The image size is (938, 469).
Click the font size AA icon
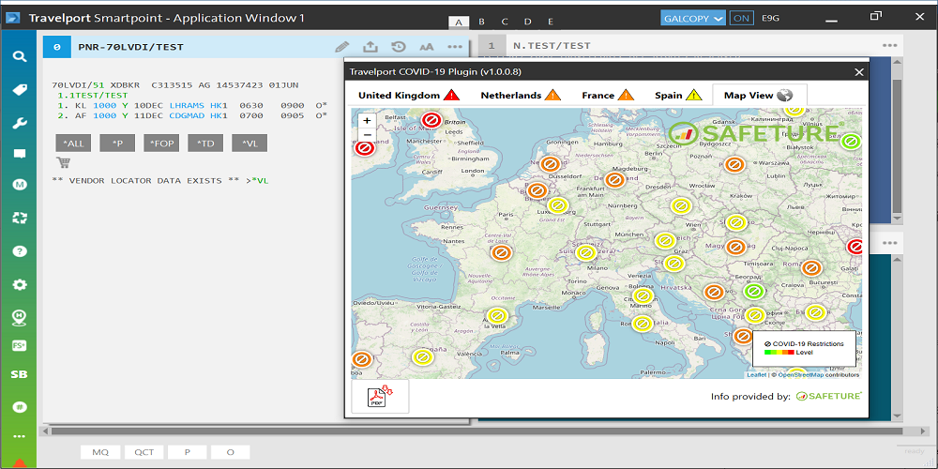point(427,46)
